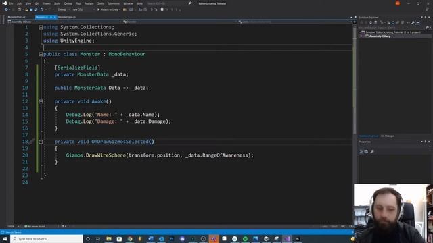Click the Open File folder icon

26,9
